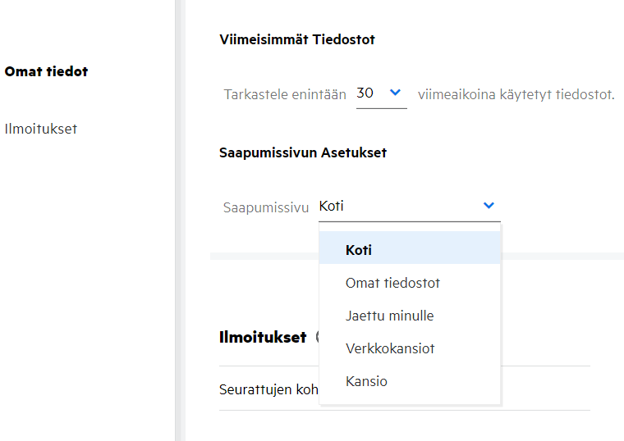The image size is (624, 441).
Task: Click the Viimeisimmät Tiedostot heading
Action: pyautogui.click(x=297, y=39)
